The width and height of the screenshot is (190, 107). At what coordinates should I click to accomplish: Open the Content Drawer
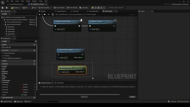click(7, 101)
